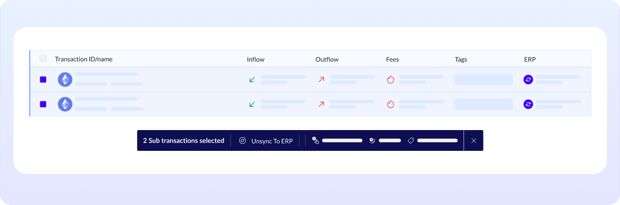Toggle the select-all checkbox in table header
The image size is (620, 205).
(x=43, y=59)
